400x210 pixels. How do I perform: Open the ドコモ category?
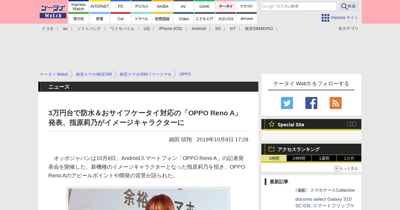48,29
